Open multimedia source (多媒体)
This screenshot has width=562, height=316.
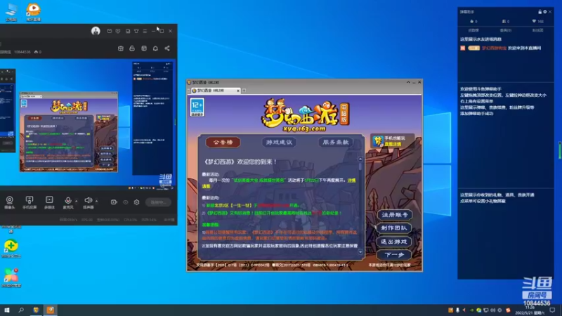tap(49, 202)
